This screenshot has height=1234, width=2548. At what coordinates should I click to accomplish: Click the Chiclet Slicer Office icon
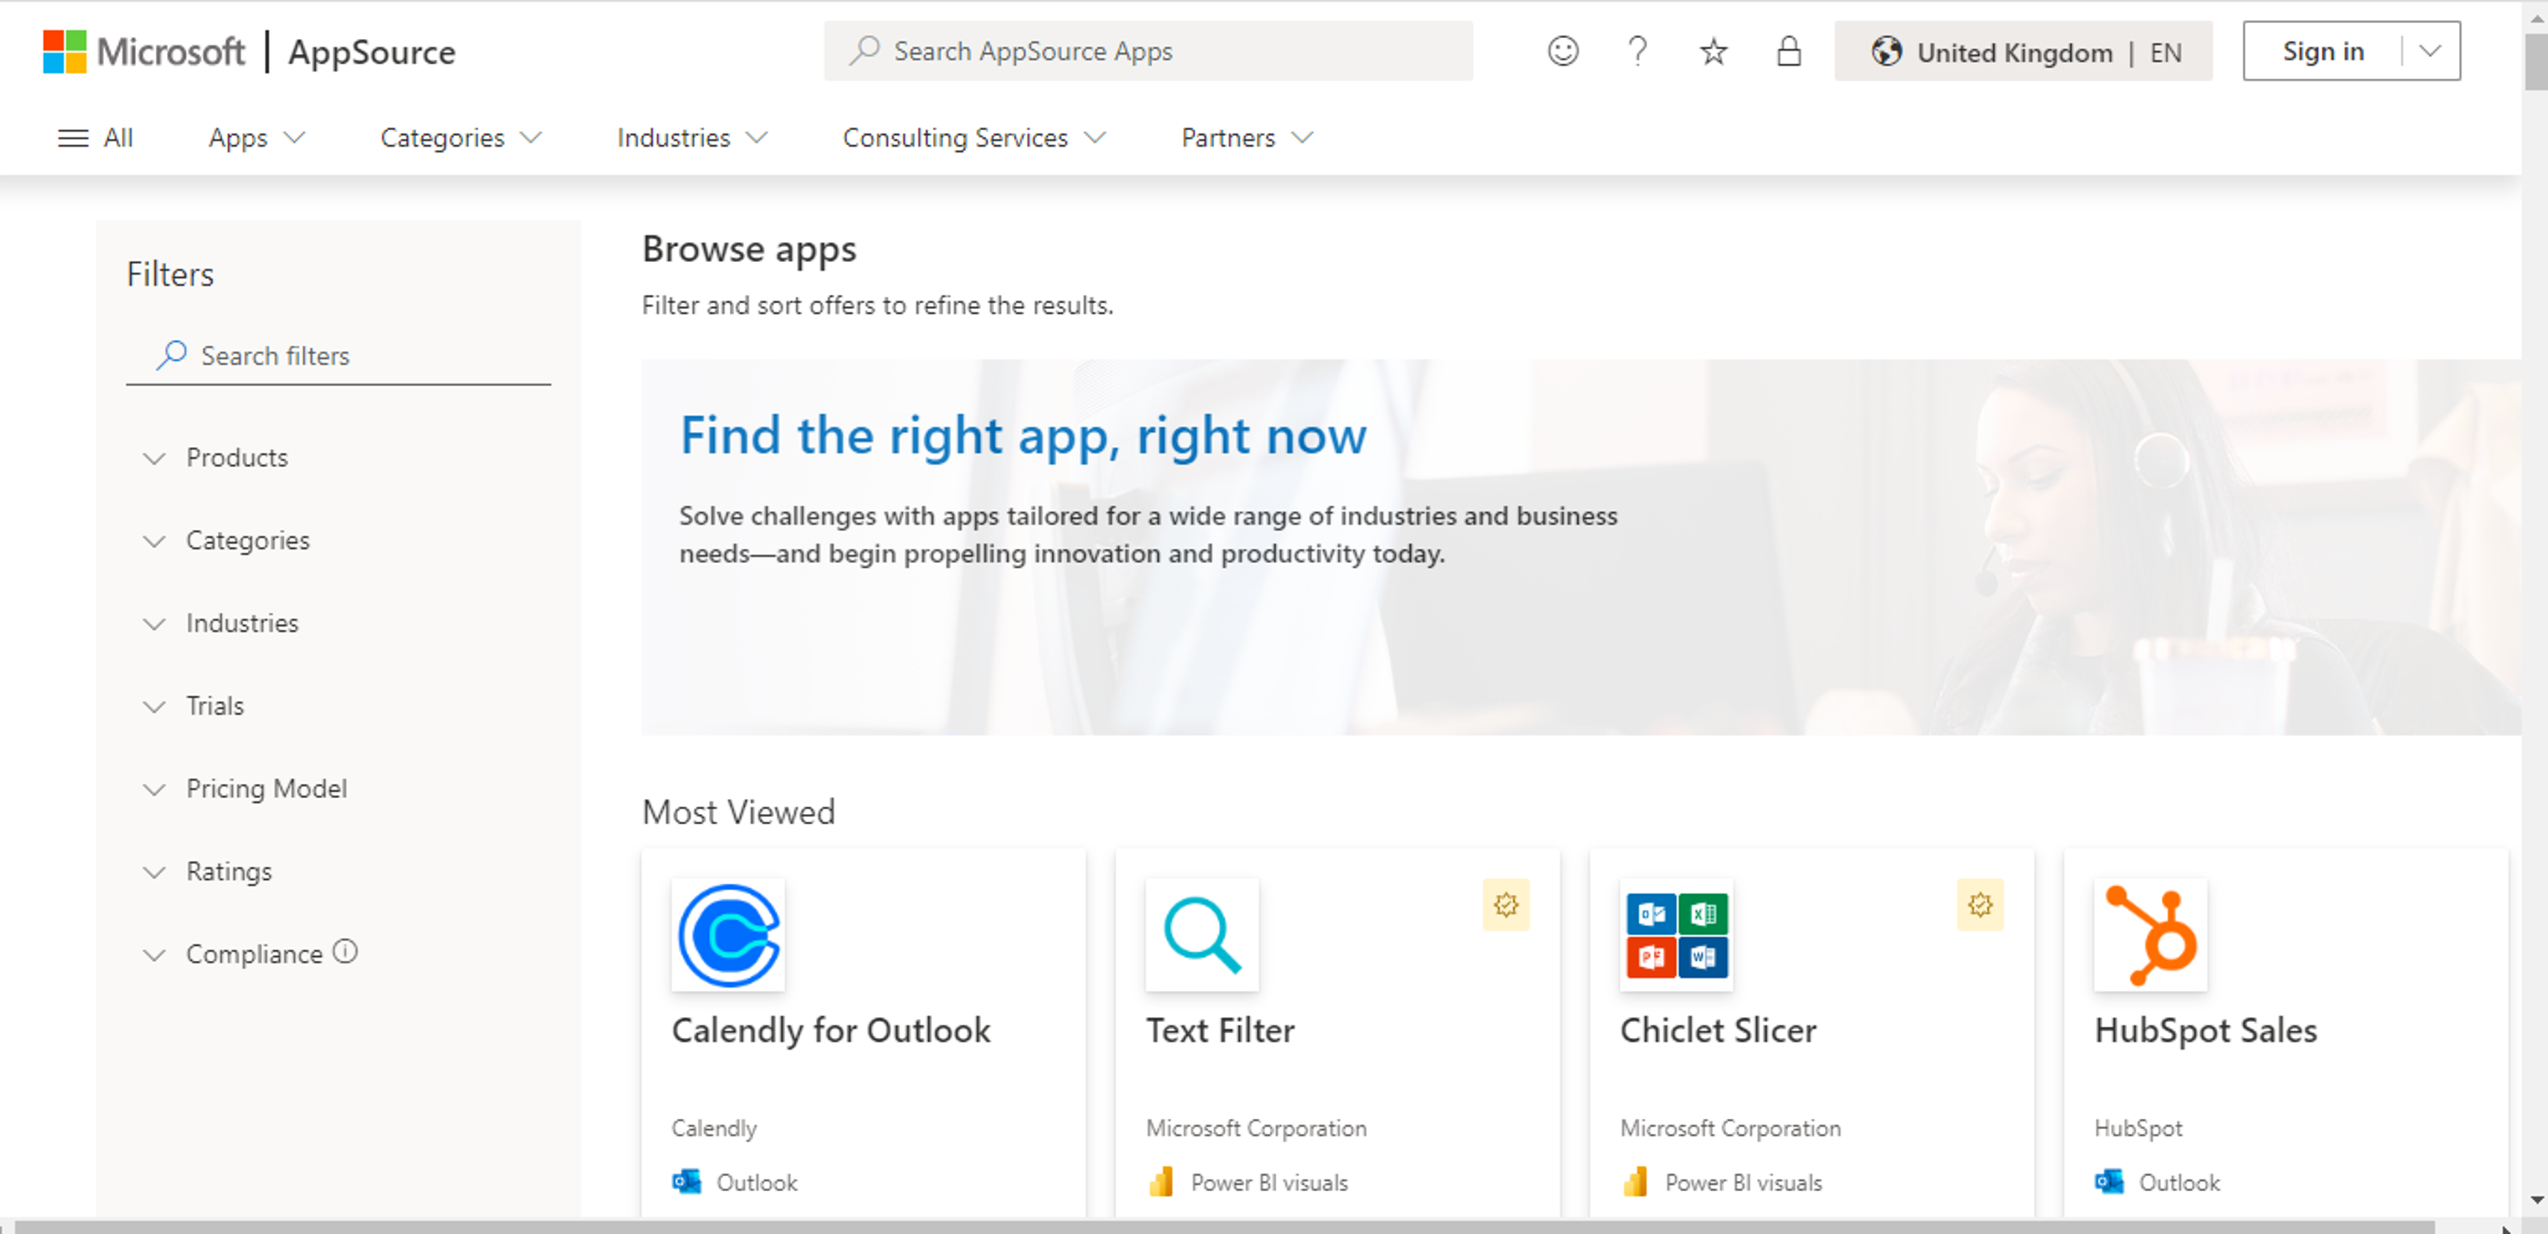click(x=1676, y=934)
